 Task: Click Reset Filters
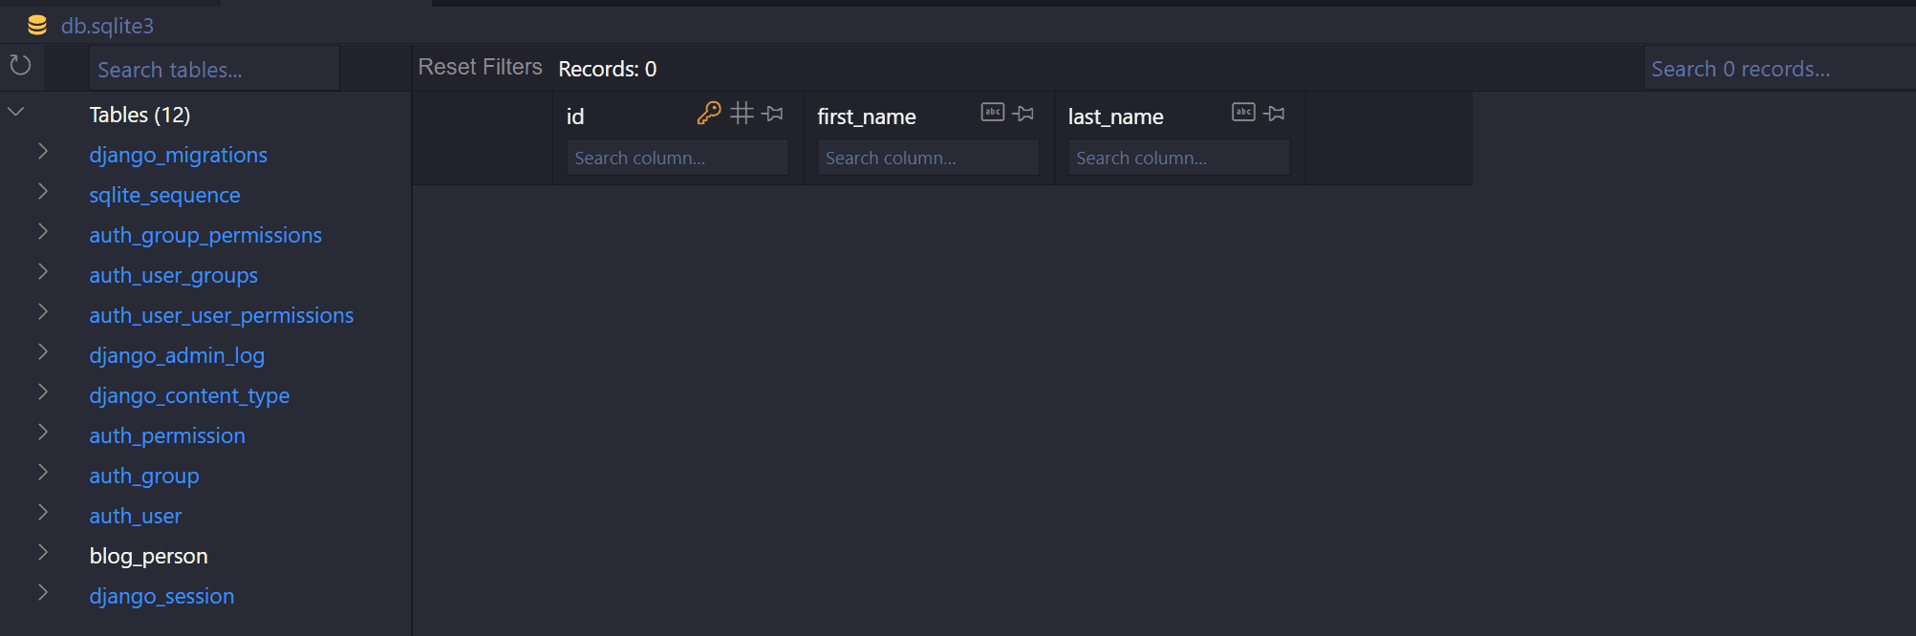click(480, 68)
